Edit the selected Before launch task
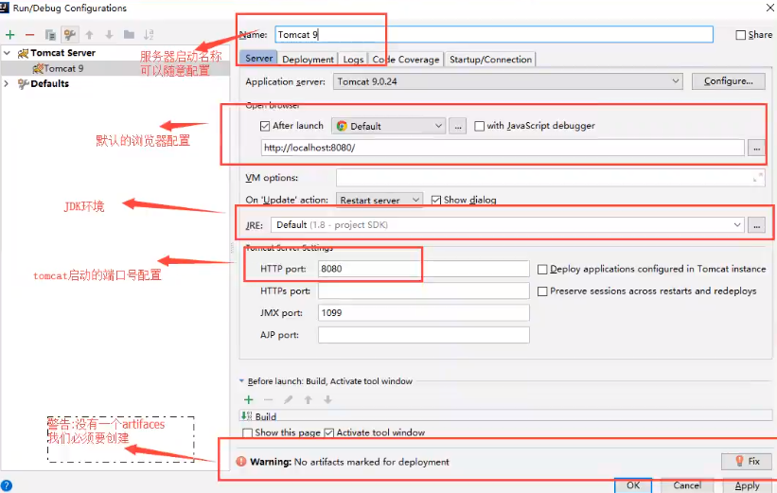 [x=289, y=400]
